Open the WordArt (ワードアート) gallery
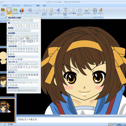 pos(58,12)
